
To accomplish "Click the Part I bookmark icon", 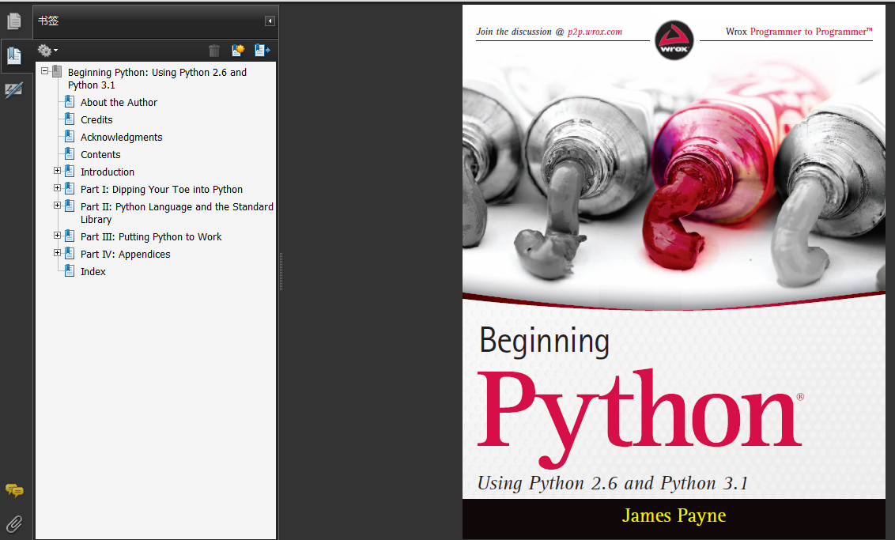I will tap(70, 188).
